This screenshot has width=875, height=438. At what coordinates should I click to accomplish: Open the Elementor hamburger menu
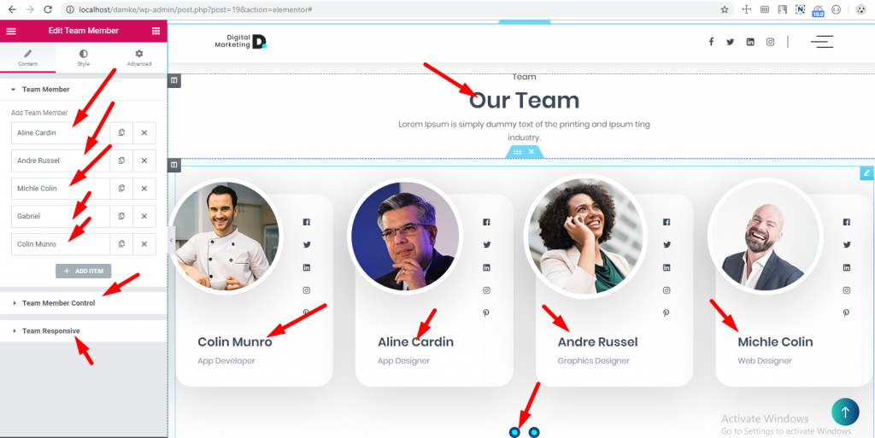[11, 32]
